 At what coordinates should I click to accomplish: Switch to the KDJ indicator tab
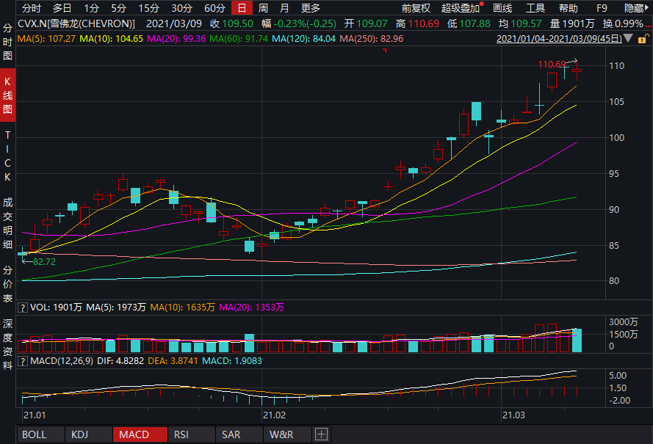coord(81,434)
